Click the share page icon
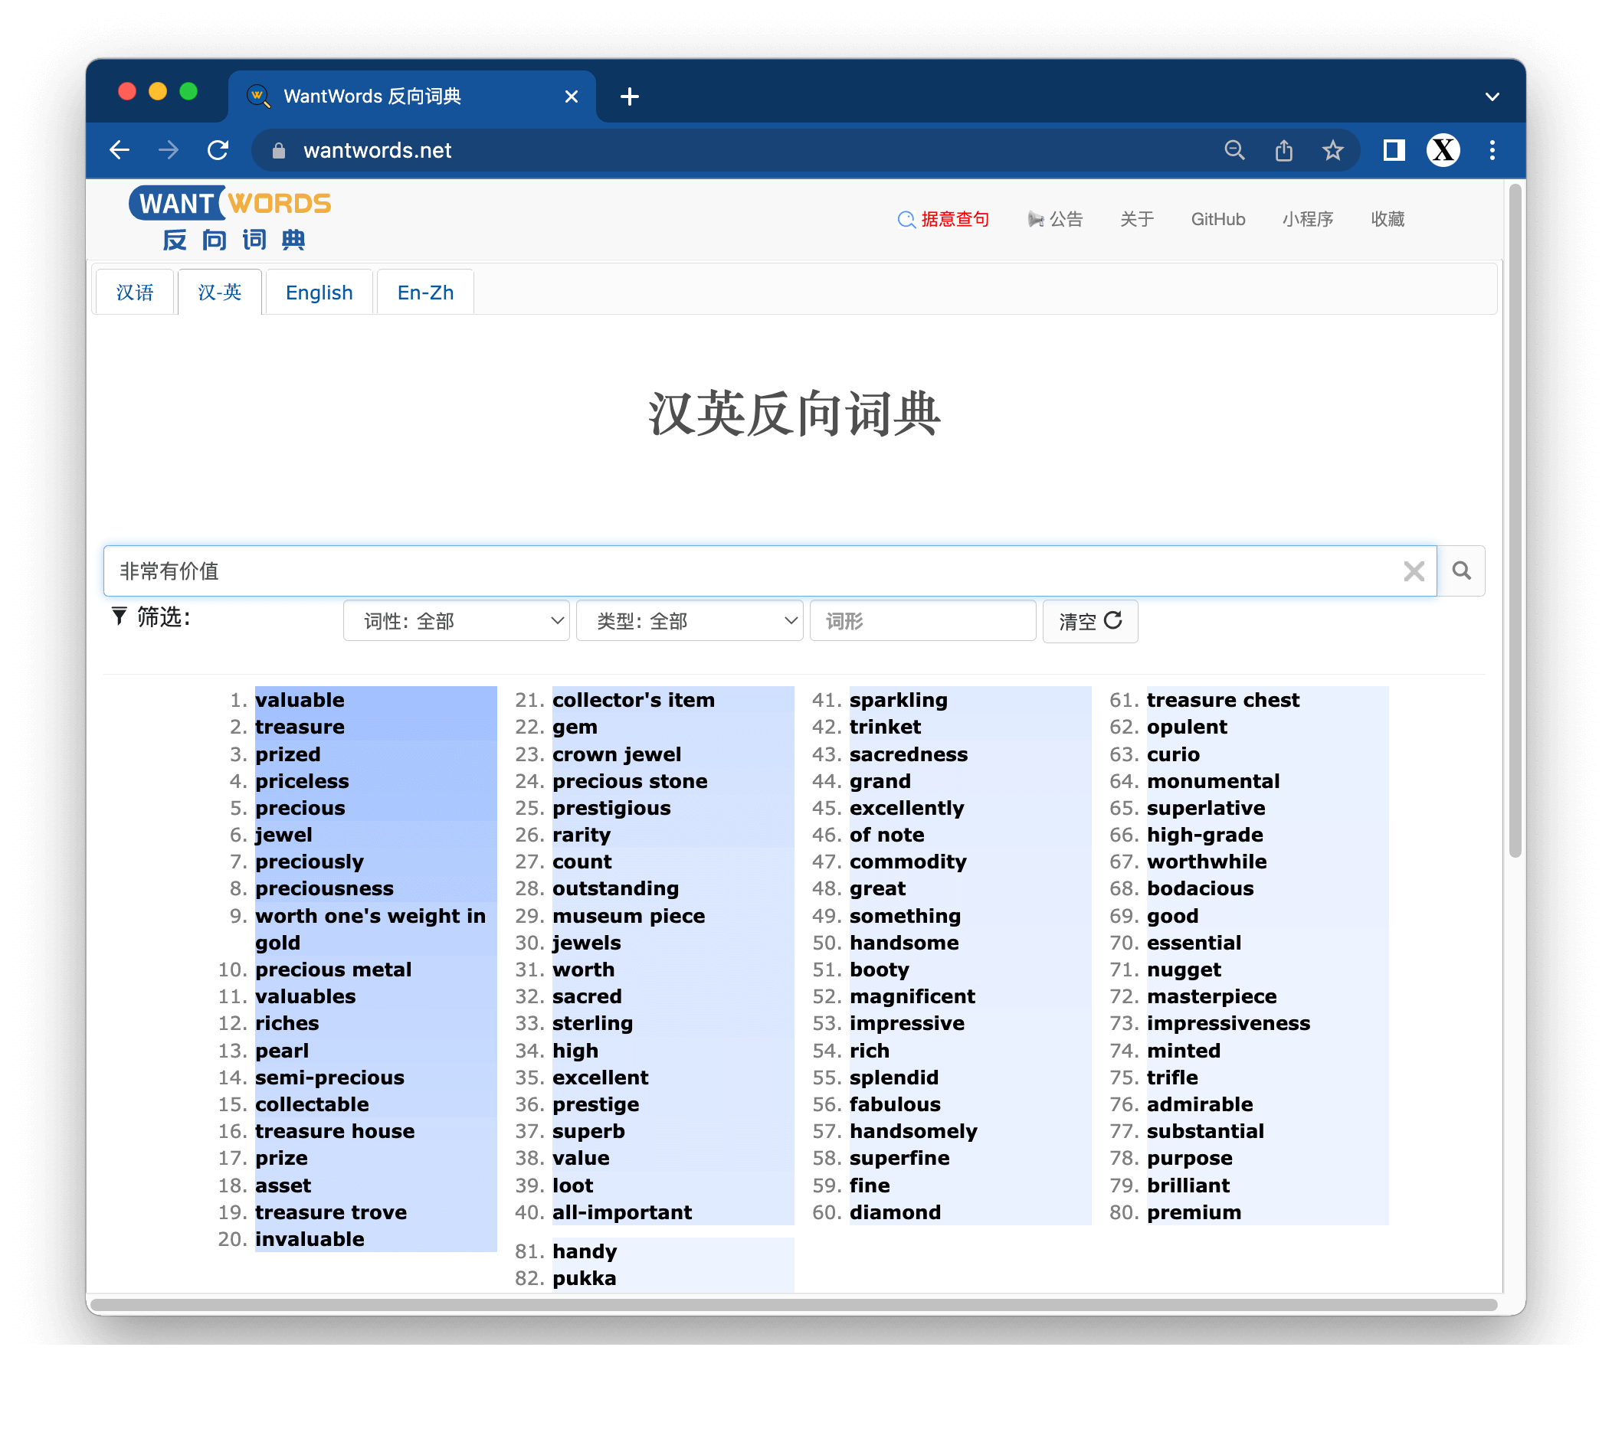 (x=1283, y=150)
